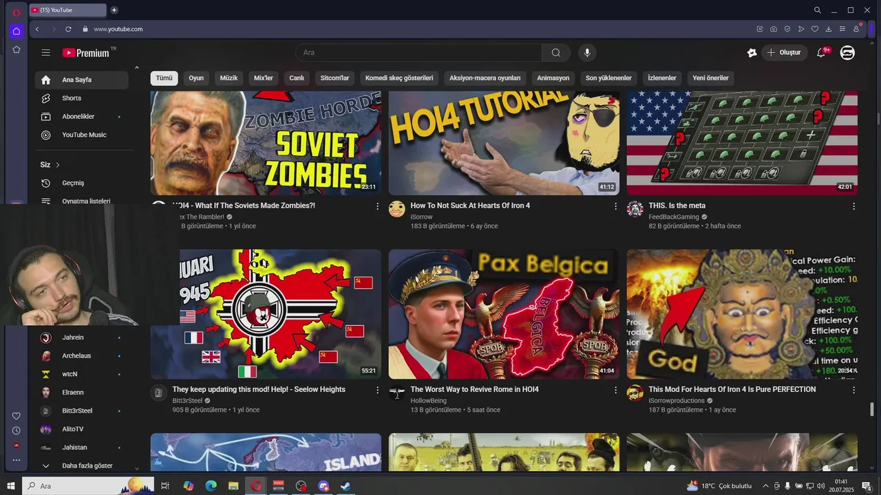Open the Opera sidebar home icon
This screenshot has height=495, width=881.
click(17, 31)
